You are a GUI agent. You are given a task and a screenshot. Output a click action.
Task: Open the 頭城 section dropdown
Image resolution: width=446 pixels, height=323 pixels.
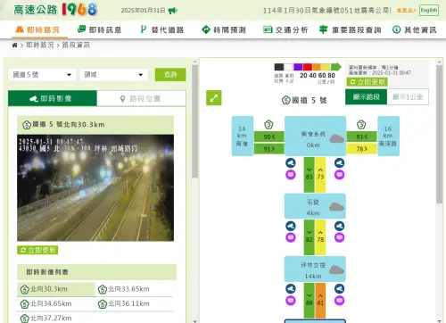[114, 75]
